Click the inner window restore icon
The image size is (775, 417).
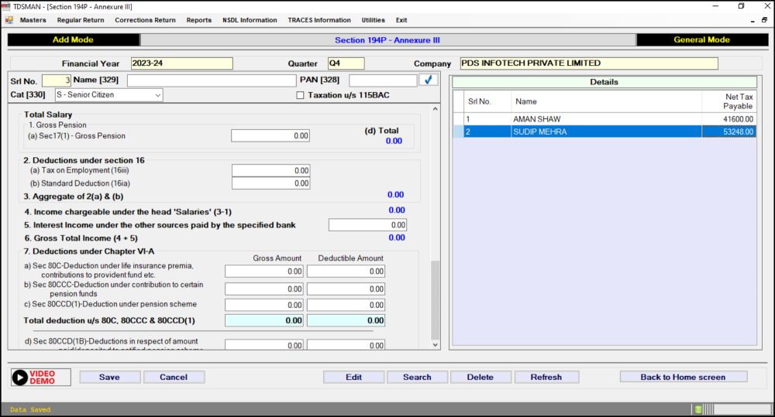[x=765, y=20]
